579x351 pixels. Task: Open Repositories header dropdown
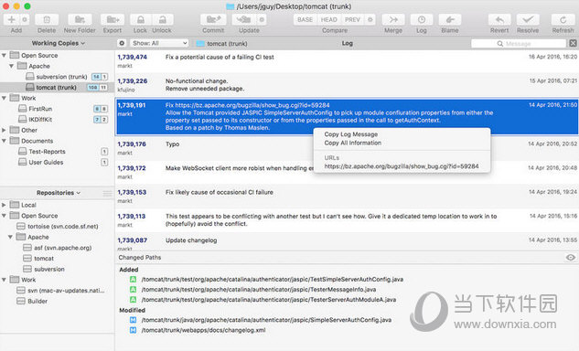click(59, 193)
